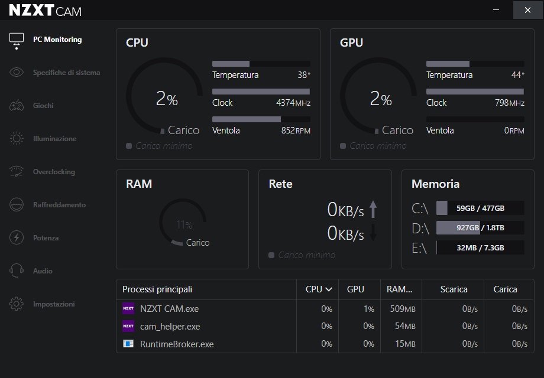
Task: Open the Illuminazione sun icon
Action: 17,139
